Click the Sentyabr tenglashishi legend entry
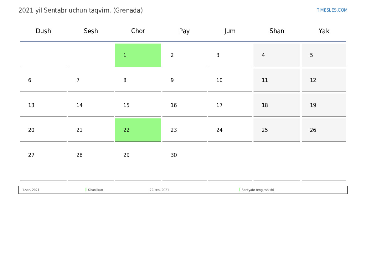 [258, 190]
